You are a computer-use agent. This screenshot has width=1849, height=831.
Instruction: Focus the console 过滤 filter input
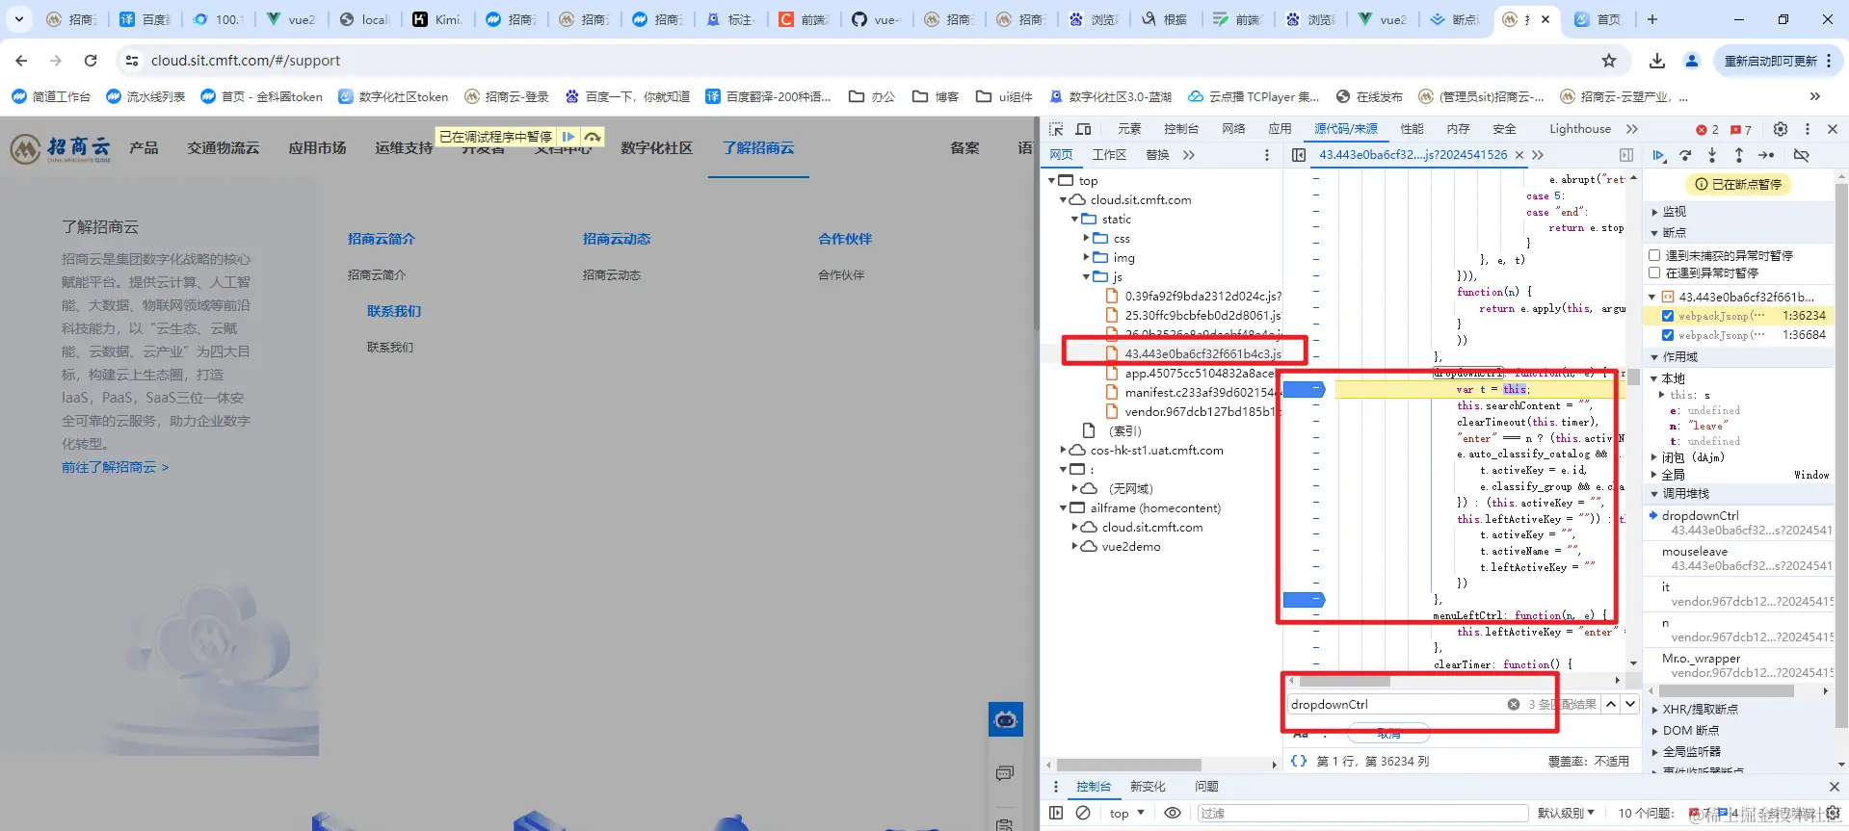1361,814
